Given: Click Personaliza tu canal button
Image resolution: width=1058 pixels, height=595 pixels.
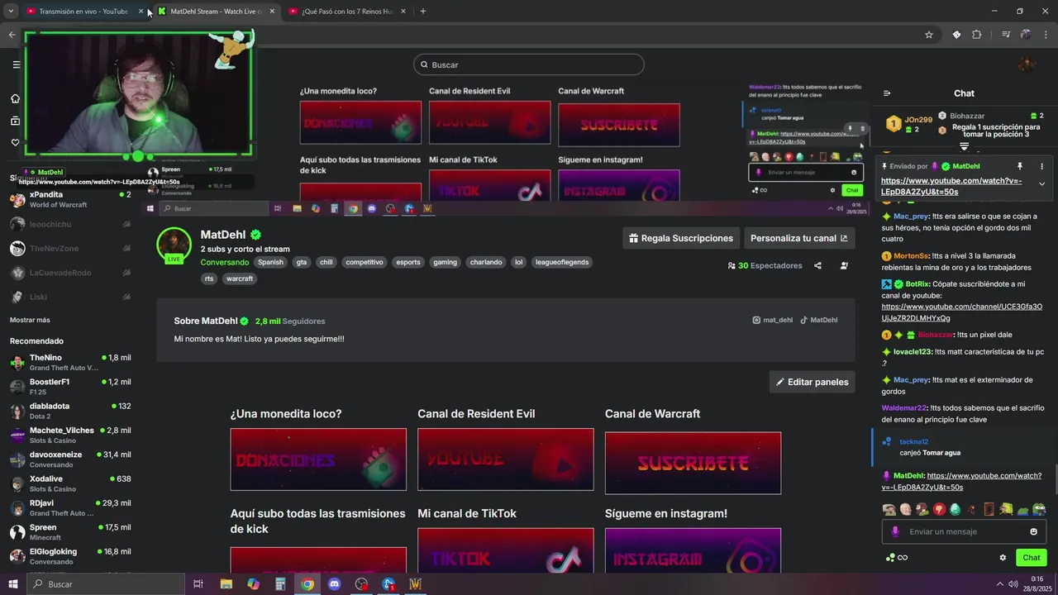Looking at the screenshot, I should pos(799,238).
